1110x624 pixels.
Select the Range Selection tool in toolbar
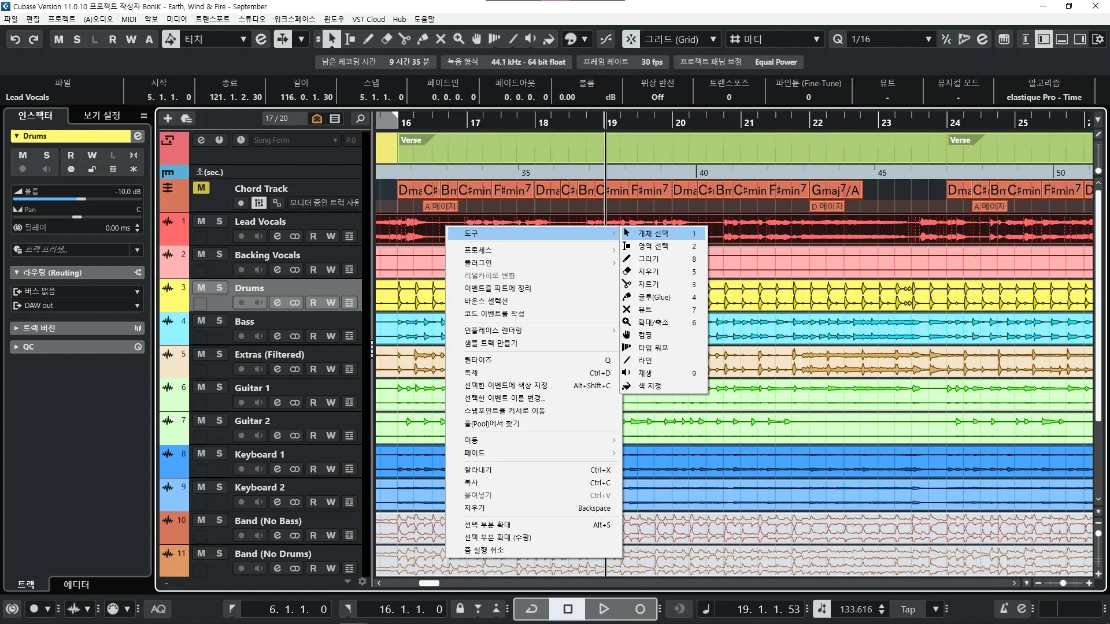click(350, 39)
